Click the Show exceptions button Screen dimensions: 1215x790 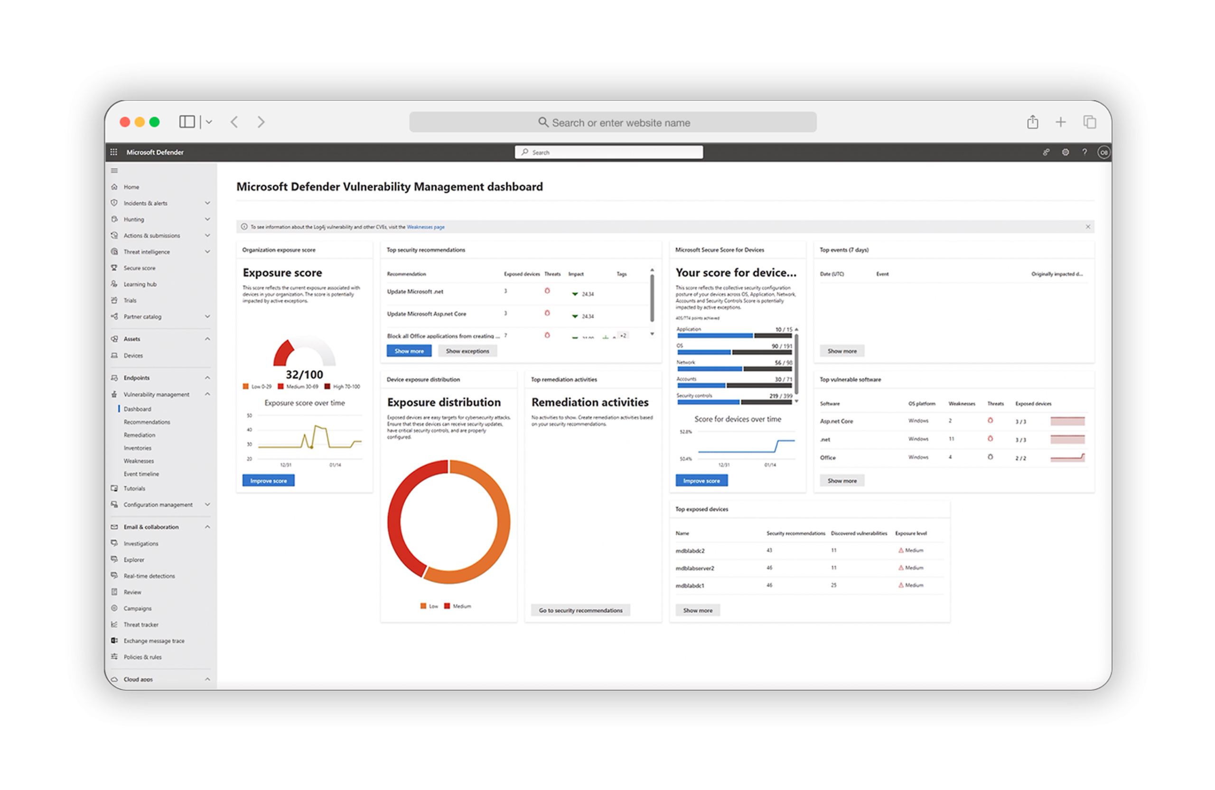[467, 351]
